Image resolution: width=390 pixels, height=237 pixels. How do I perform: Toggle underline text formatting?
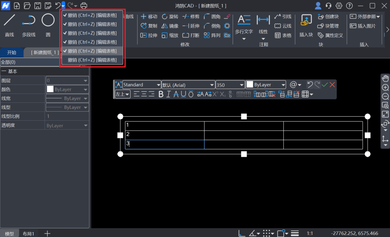[x=183, y=94]
